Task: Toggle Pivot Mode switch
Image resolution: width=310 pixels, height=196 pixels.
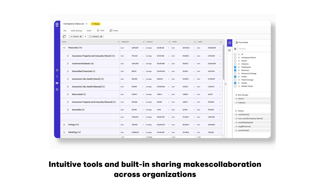Action: 236,43
